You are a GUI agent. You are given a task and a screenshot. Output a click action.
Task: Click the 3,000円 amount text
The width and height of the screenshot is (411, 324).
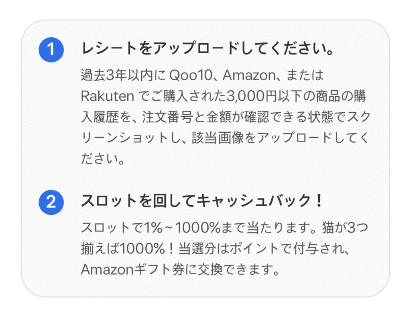pos(251,96)
